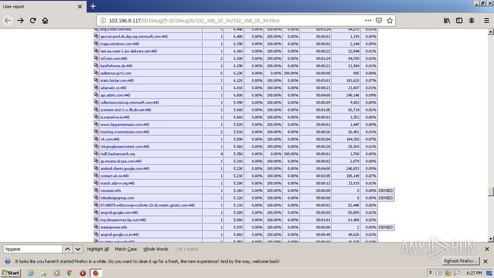Open detail icon for static.hotjar.com:443 row
Viewport: 494px width, 278px height.
tap(96, 80)
